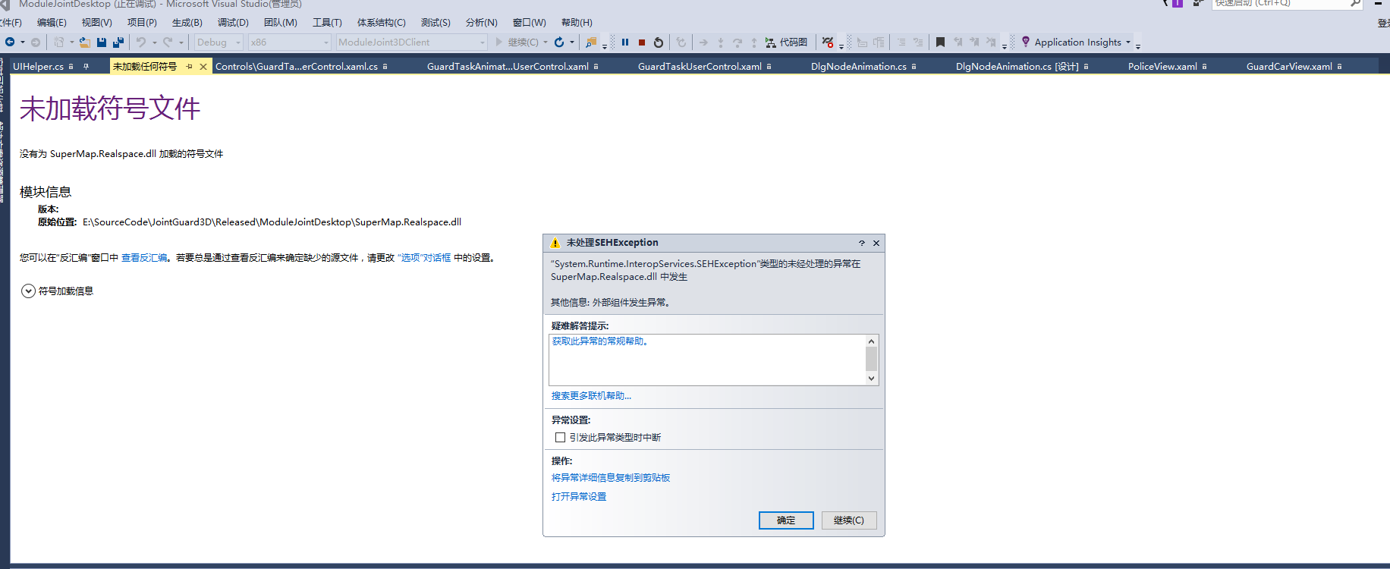Open the dropdown arrow next to 继续(C)
Image resolution: width=1390 pixels, height=569 pixels.
pos(546,42)
